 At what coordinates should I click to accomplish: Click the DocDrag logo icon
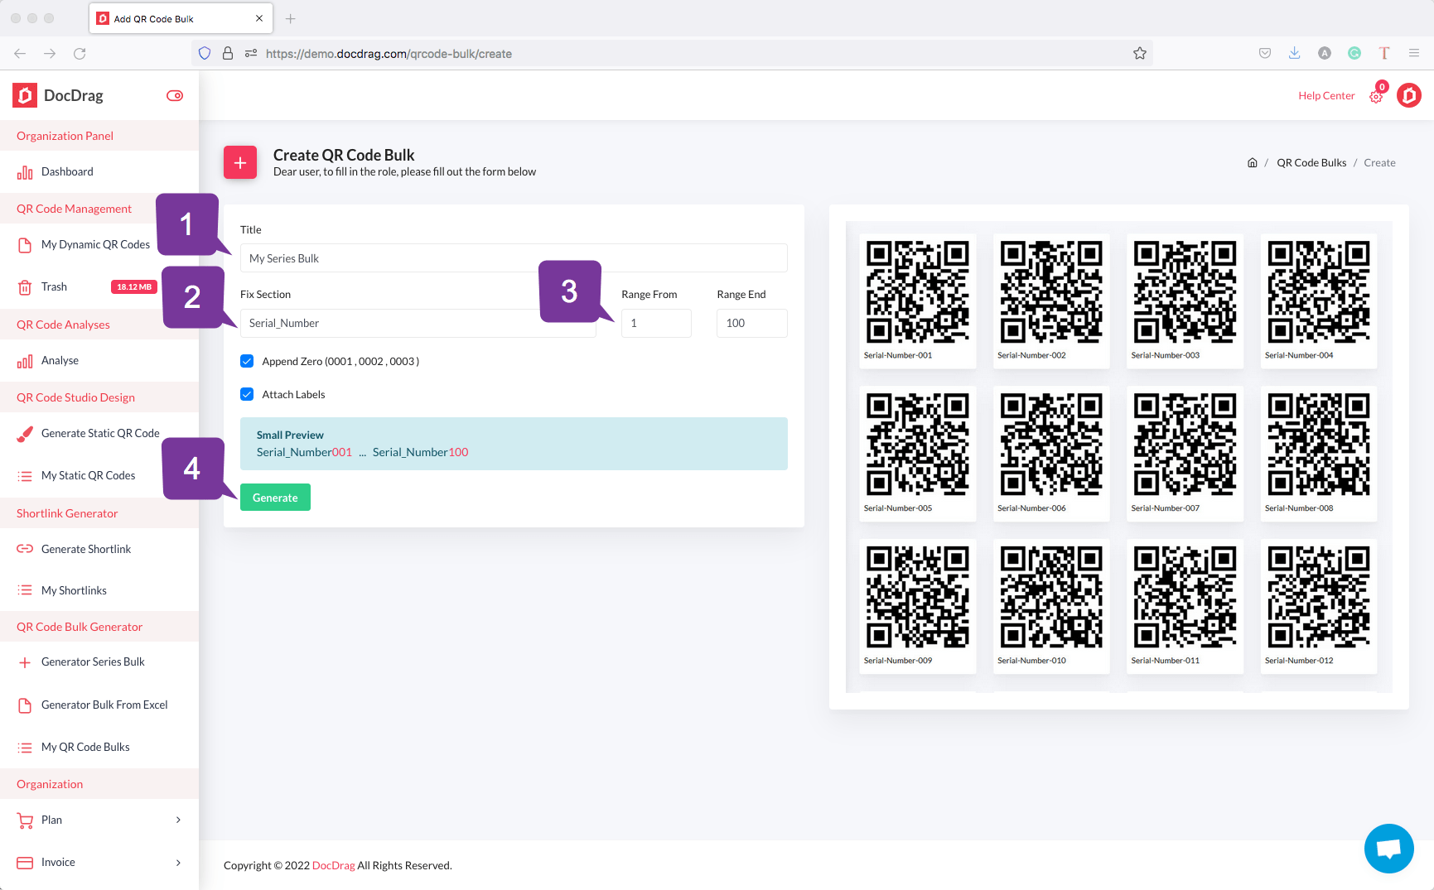(x=25, y=96)
